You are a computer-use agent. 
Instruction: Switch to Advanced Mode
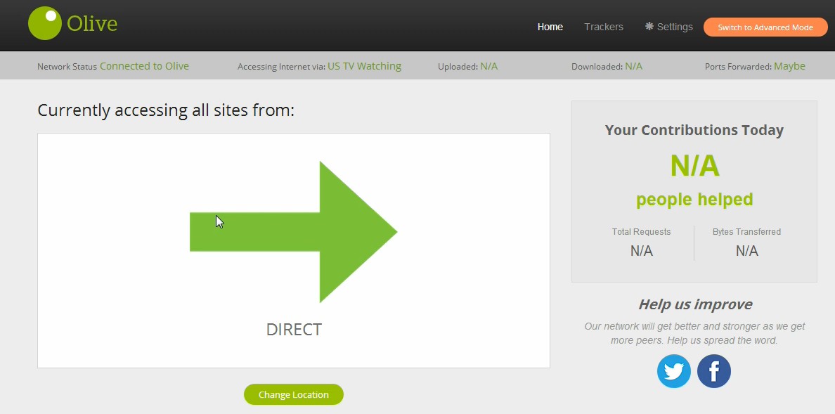click(765, 27)
